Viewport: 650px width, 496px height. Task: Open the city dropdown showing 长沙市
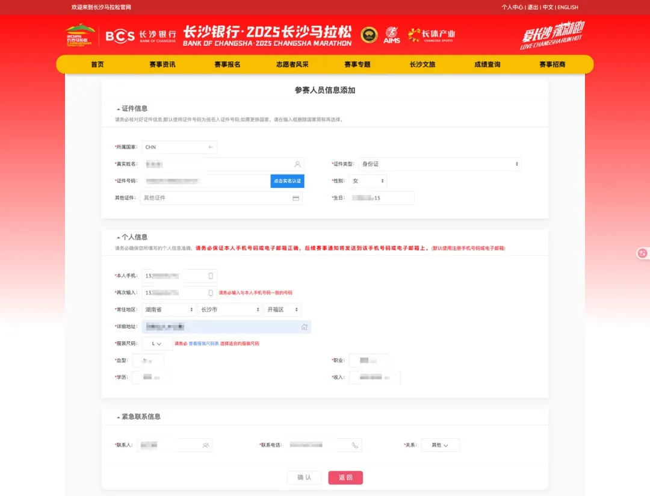point(230,310)
